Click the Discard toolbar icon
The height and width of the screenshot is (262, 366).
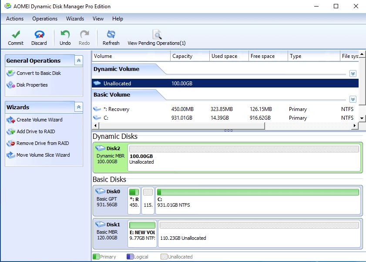coord(39,35)
